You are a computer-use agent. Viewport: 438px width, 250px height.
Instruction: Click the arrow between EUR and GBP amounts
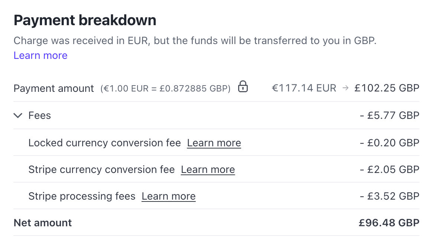[345, 88]
